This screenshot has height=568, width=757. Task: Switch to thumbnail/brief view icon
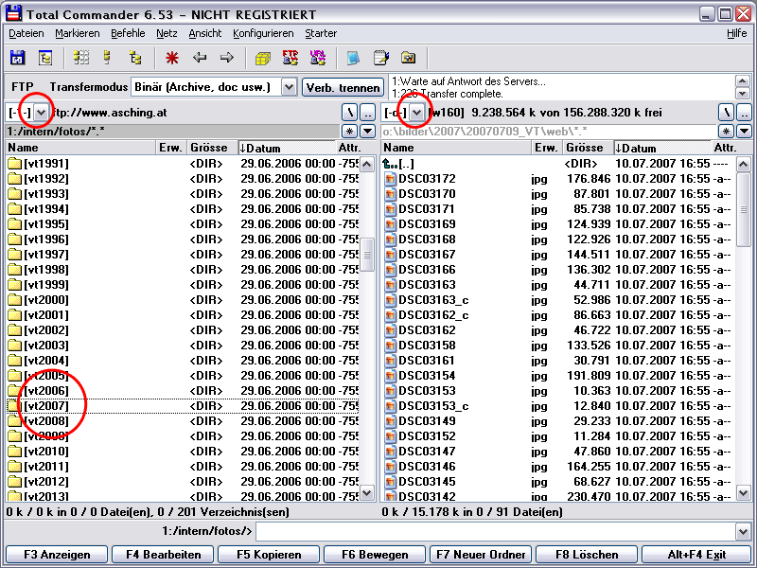tap(81, 58)
